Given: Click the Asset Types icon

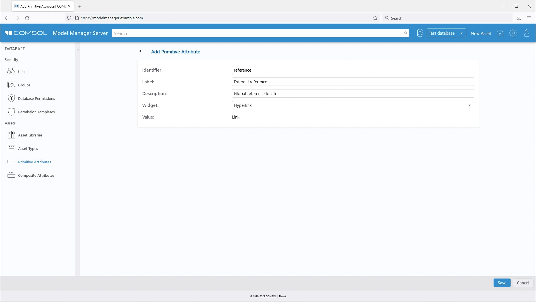Looking at the screenshot, I should (x=11, y=148).
